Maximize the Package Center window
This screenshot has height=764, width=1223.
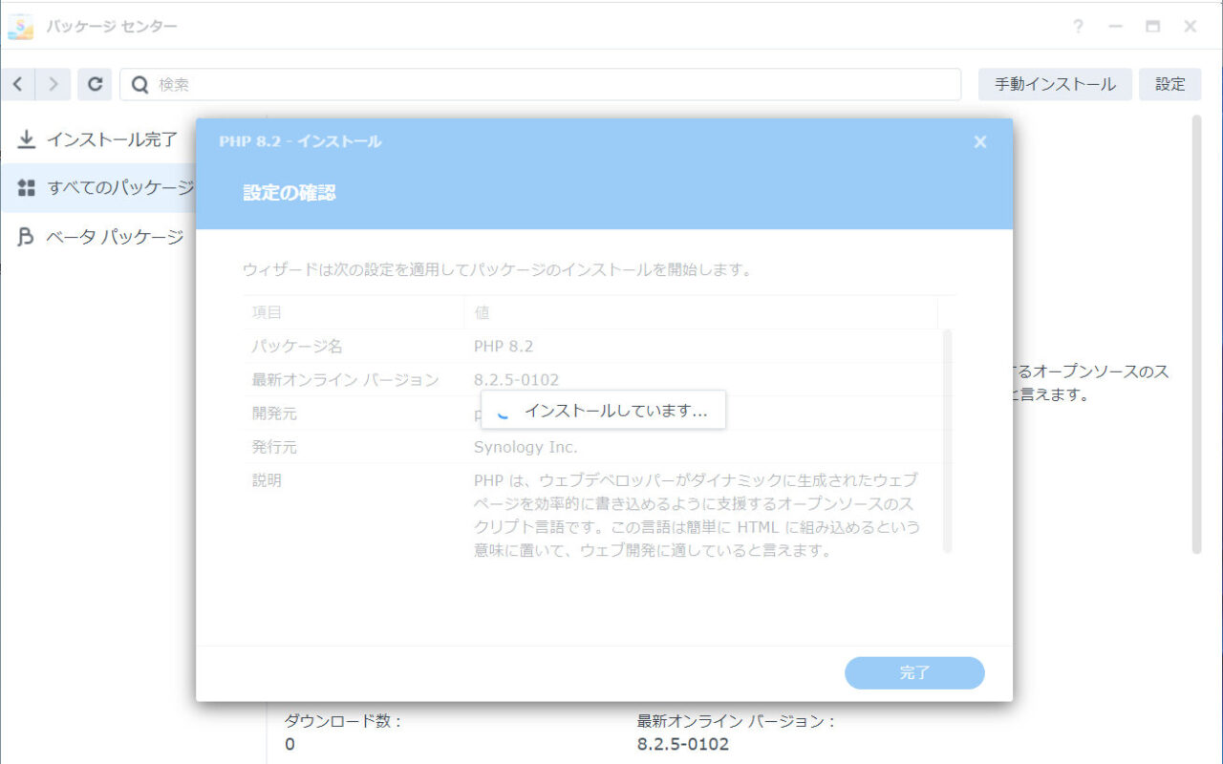click(x=1152, y=27)
